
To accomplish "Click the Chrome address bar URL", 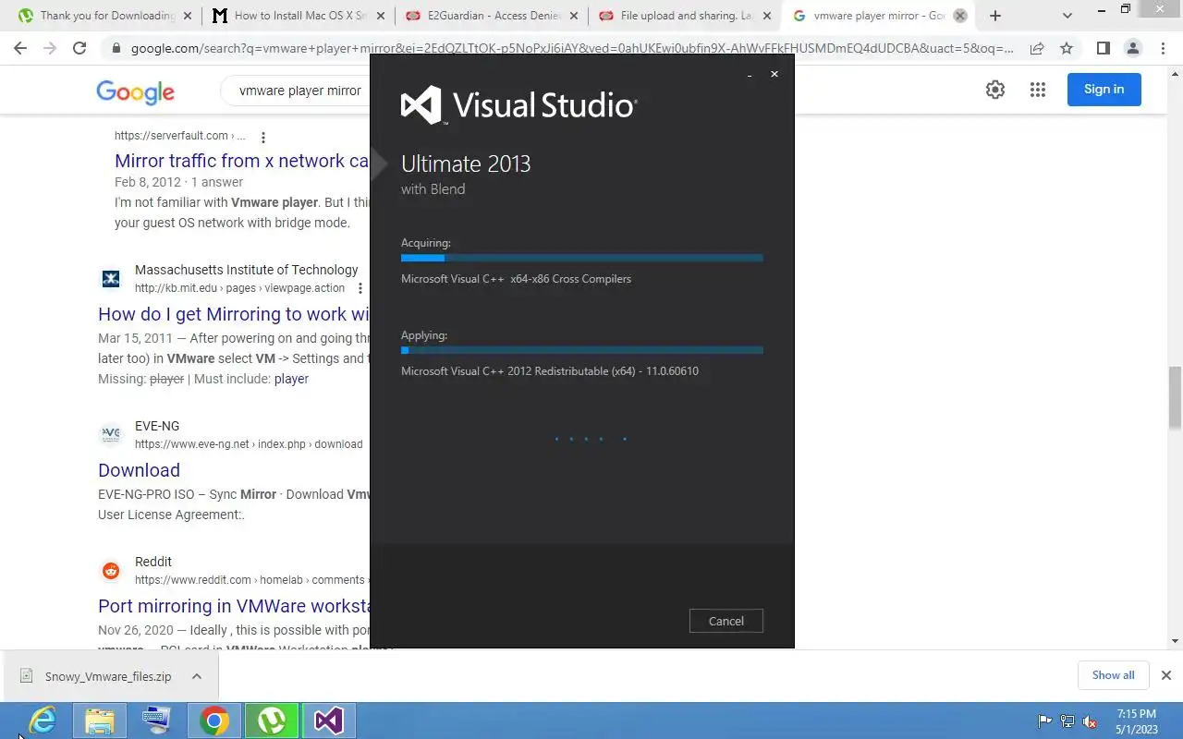I will pyautogui.click(x=571, y=48).
